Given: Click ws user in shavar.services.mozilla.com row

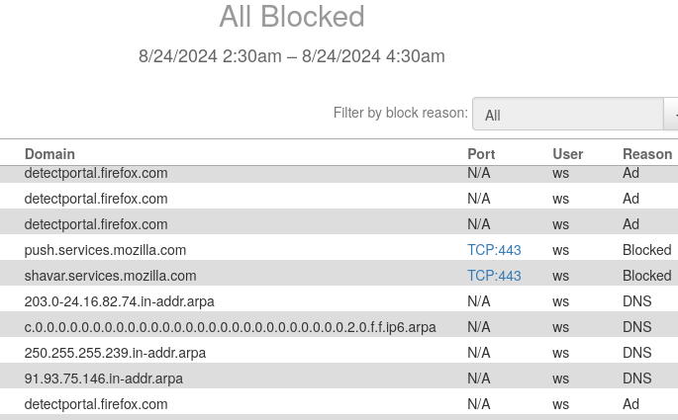Looking at the screenshot, I should 560,276.
